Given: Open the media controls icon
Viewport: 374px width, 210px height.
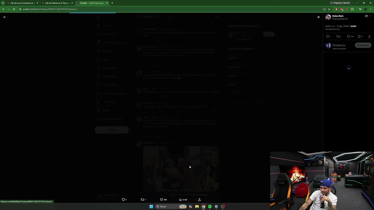Looking at the screenshot, I should tap(360, 9).
